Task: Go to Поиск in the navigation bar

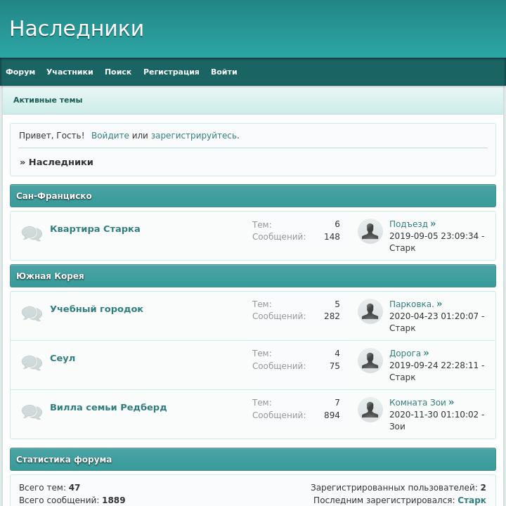Action: (118, 72)
